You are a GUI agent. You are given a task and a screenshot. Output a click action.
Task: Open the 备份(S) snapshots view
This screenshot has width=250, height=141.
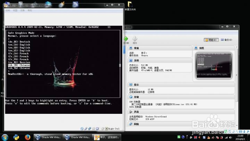click(226, 40)
